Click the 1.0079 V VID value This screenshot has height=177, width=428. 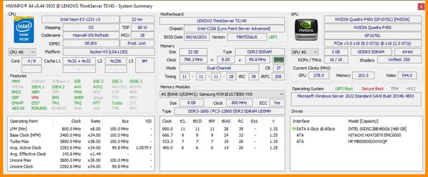[144, 147]
